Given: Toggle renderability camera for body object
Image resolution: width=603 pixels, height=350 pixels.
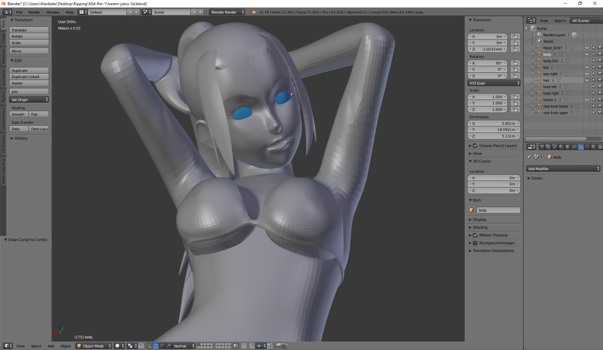Looking at the screenshot, I should click(x=600, y=54).
